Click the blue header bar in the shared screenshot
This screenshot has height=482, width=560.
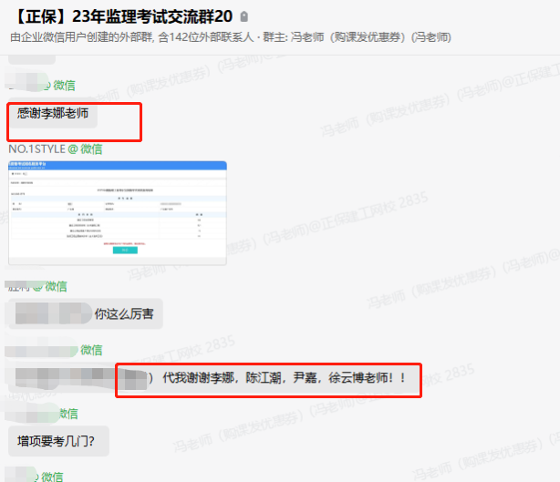pyautogui.click(x=118, y=165)
